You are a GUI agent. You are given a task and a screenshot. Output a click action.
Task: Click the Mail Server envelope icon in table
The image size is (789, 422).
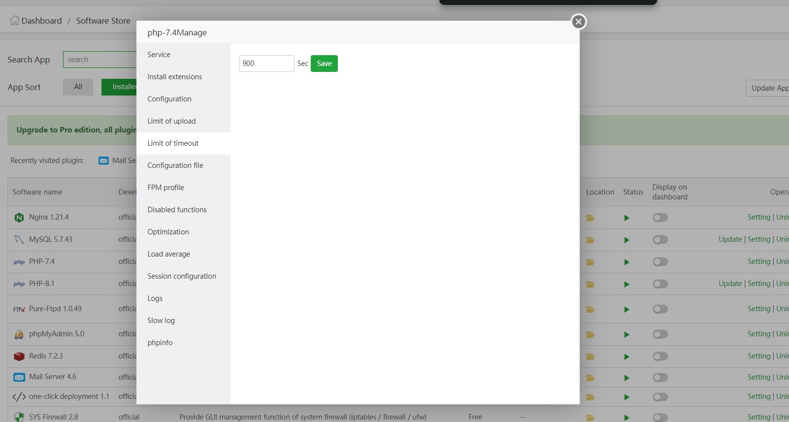[19, 377]
